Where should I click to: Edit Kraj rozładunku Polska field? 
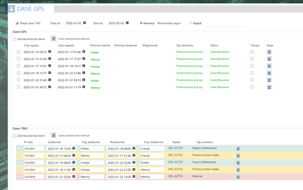tap(152, 163)
